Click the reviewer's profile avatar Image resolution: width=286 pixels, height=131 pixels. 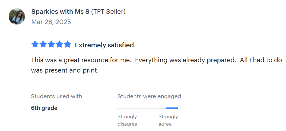(x=17, y=17)
